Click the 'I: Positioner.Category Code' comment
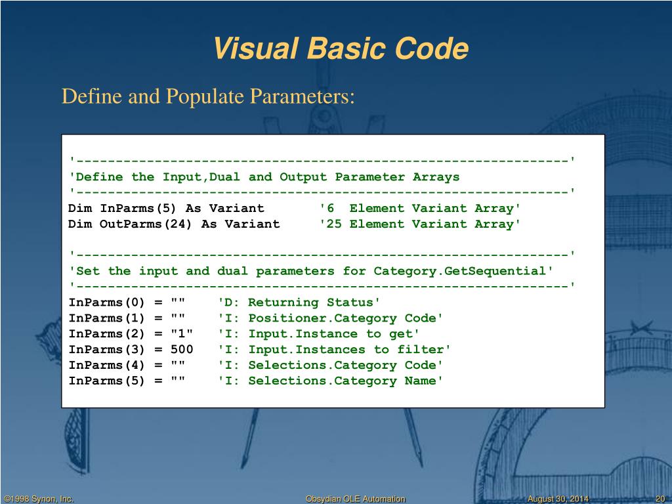Screen dimensions: 672x504 331,318
